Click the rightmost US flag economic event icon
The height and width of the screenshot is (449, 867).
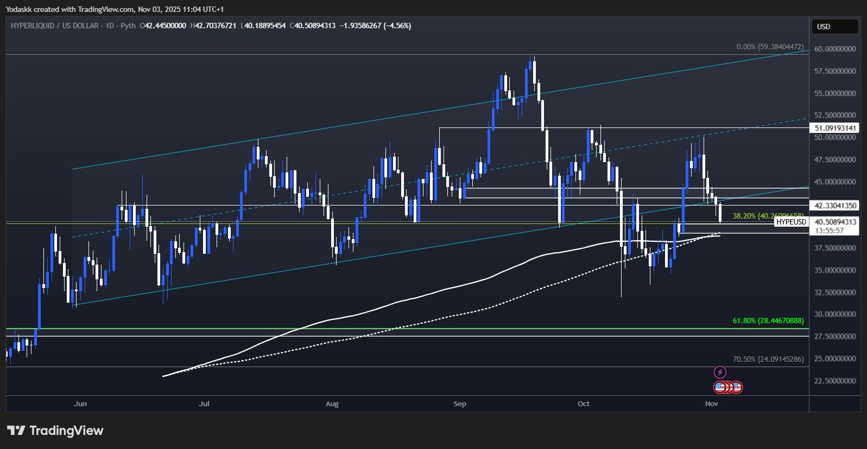(x=737, y=387)
